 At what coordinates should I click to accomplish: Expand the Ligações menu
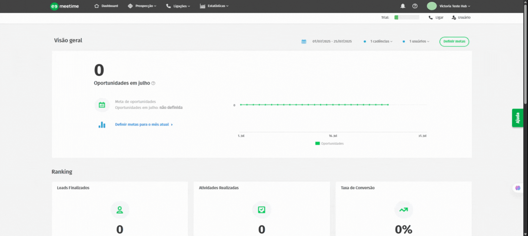point(178,6)
